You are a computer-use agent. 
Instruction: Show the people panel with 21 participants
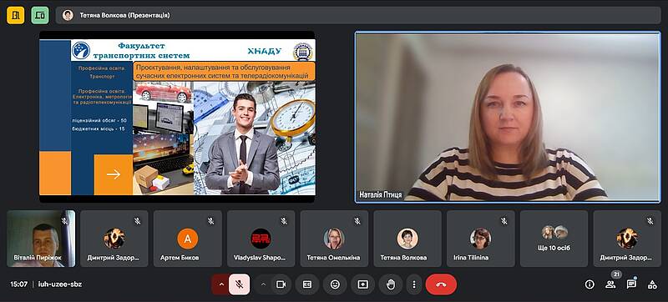pyautogui.click(x=610, y=284)
